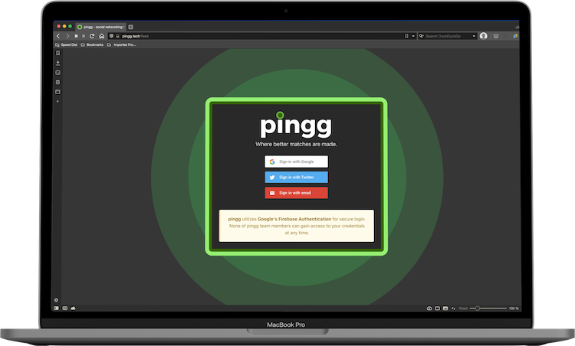Open the user profile avatar

484,36
